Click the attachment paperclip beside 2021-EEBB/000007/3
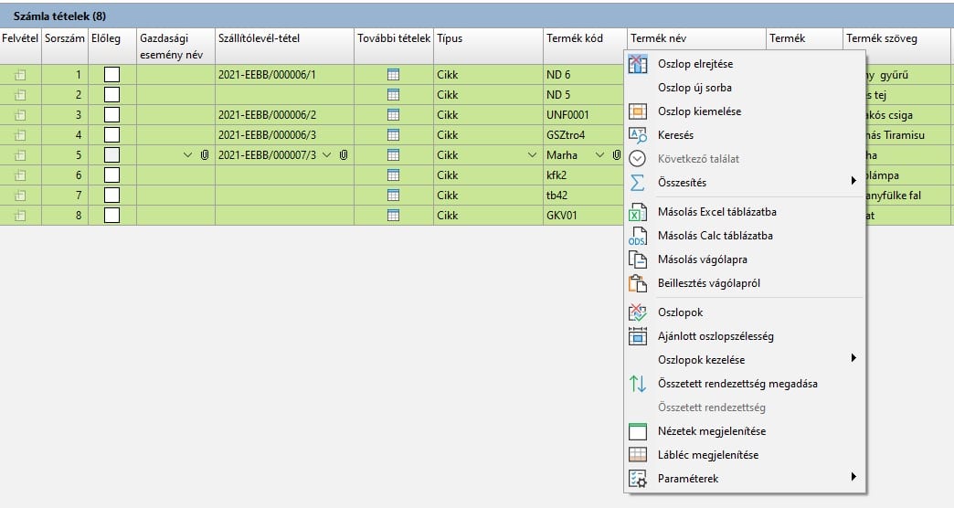 [x=344, y=155]
